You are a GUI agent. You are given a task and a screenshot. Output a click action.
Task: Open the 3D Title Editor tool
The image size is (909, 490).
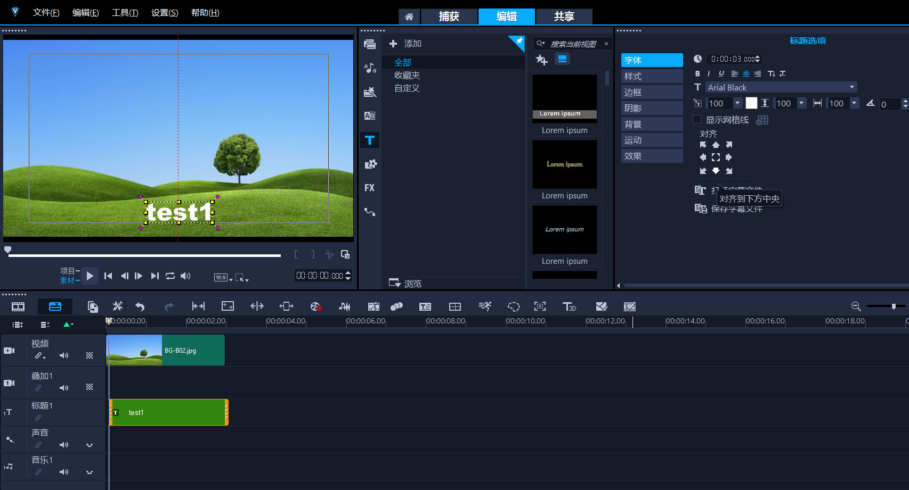point(569,306)
